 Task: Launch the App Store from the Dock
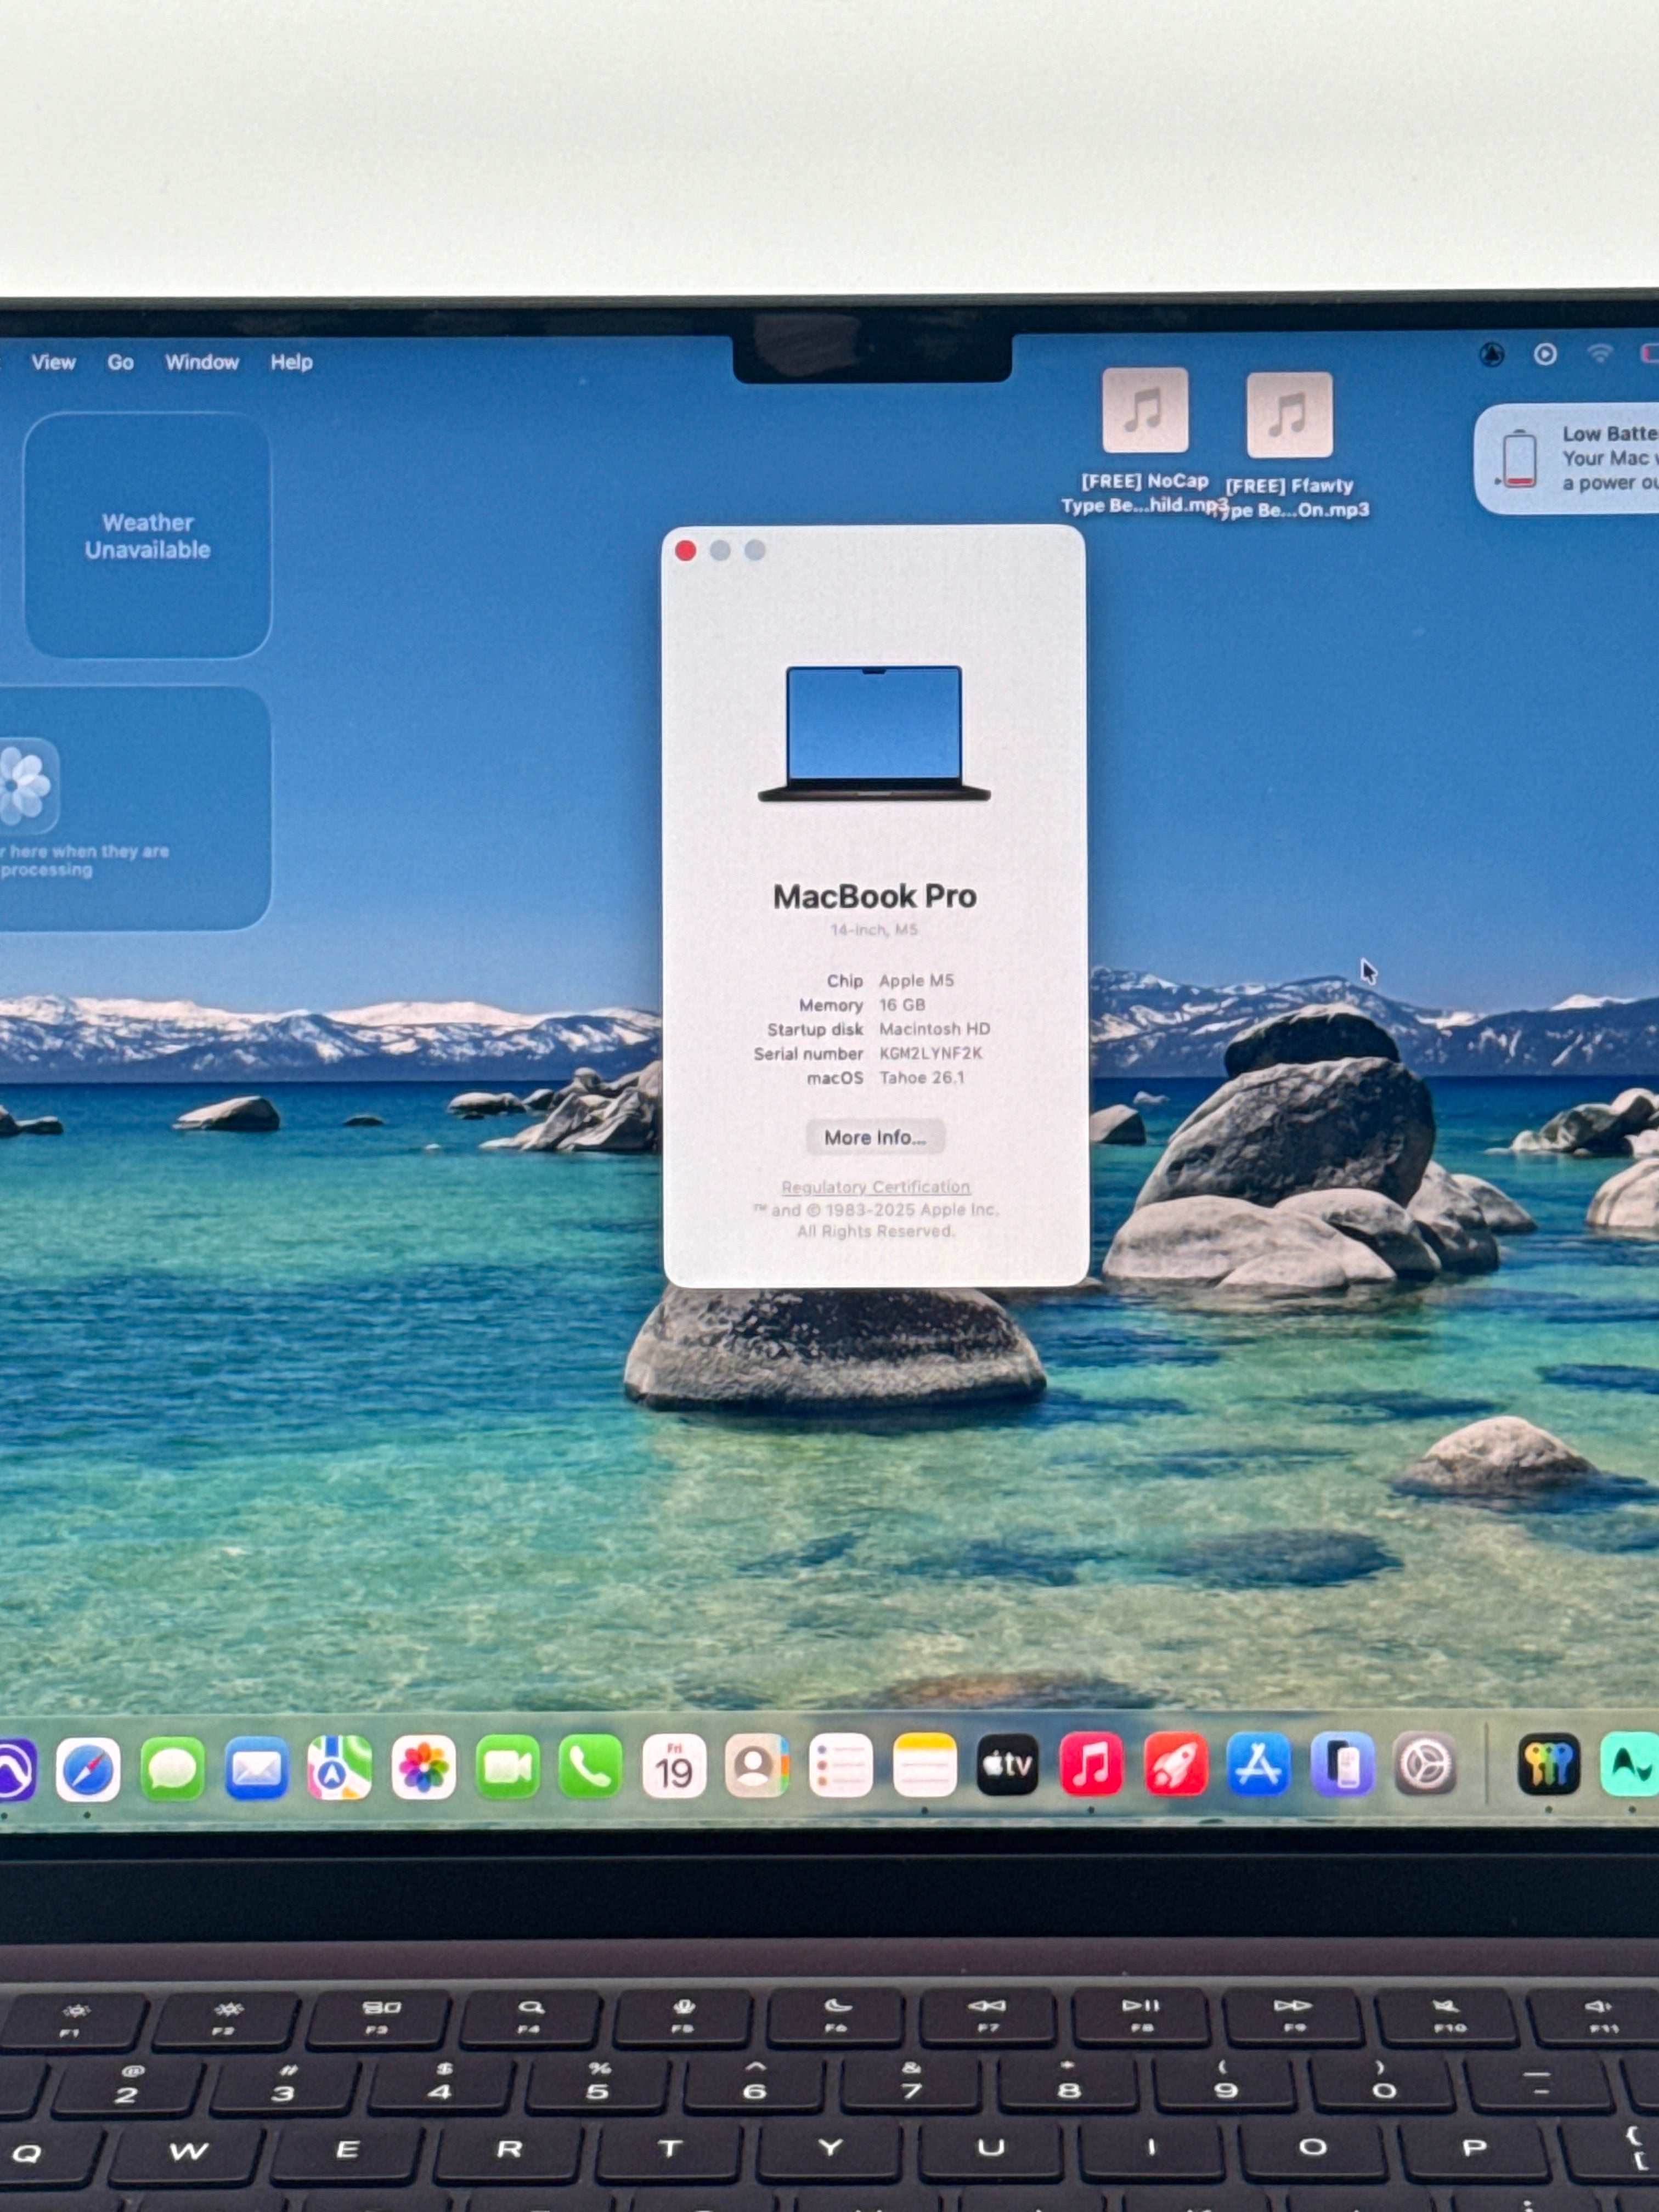click(x=1258, y=1764)
